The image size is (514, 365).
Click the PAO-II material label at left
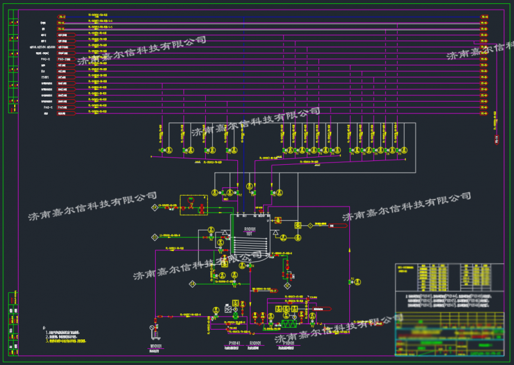click(46, 59)
